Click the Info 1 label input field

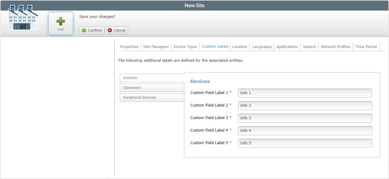(305, 93)
